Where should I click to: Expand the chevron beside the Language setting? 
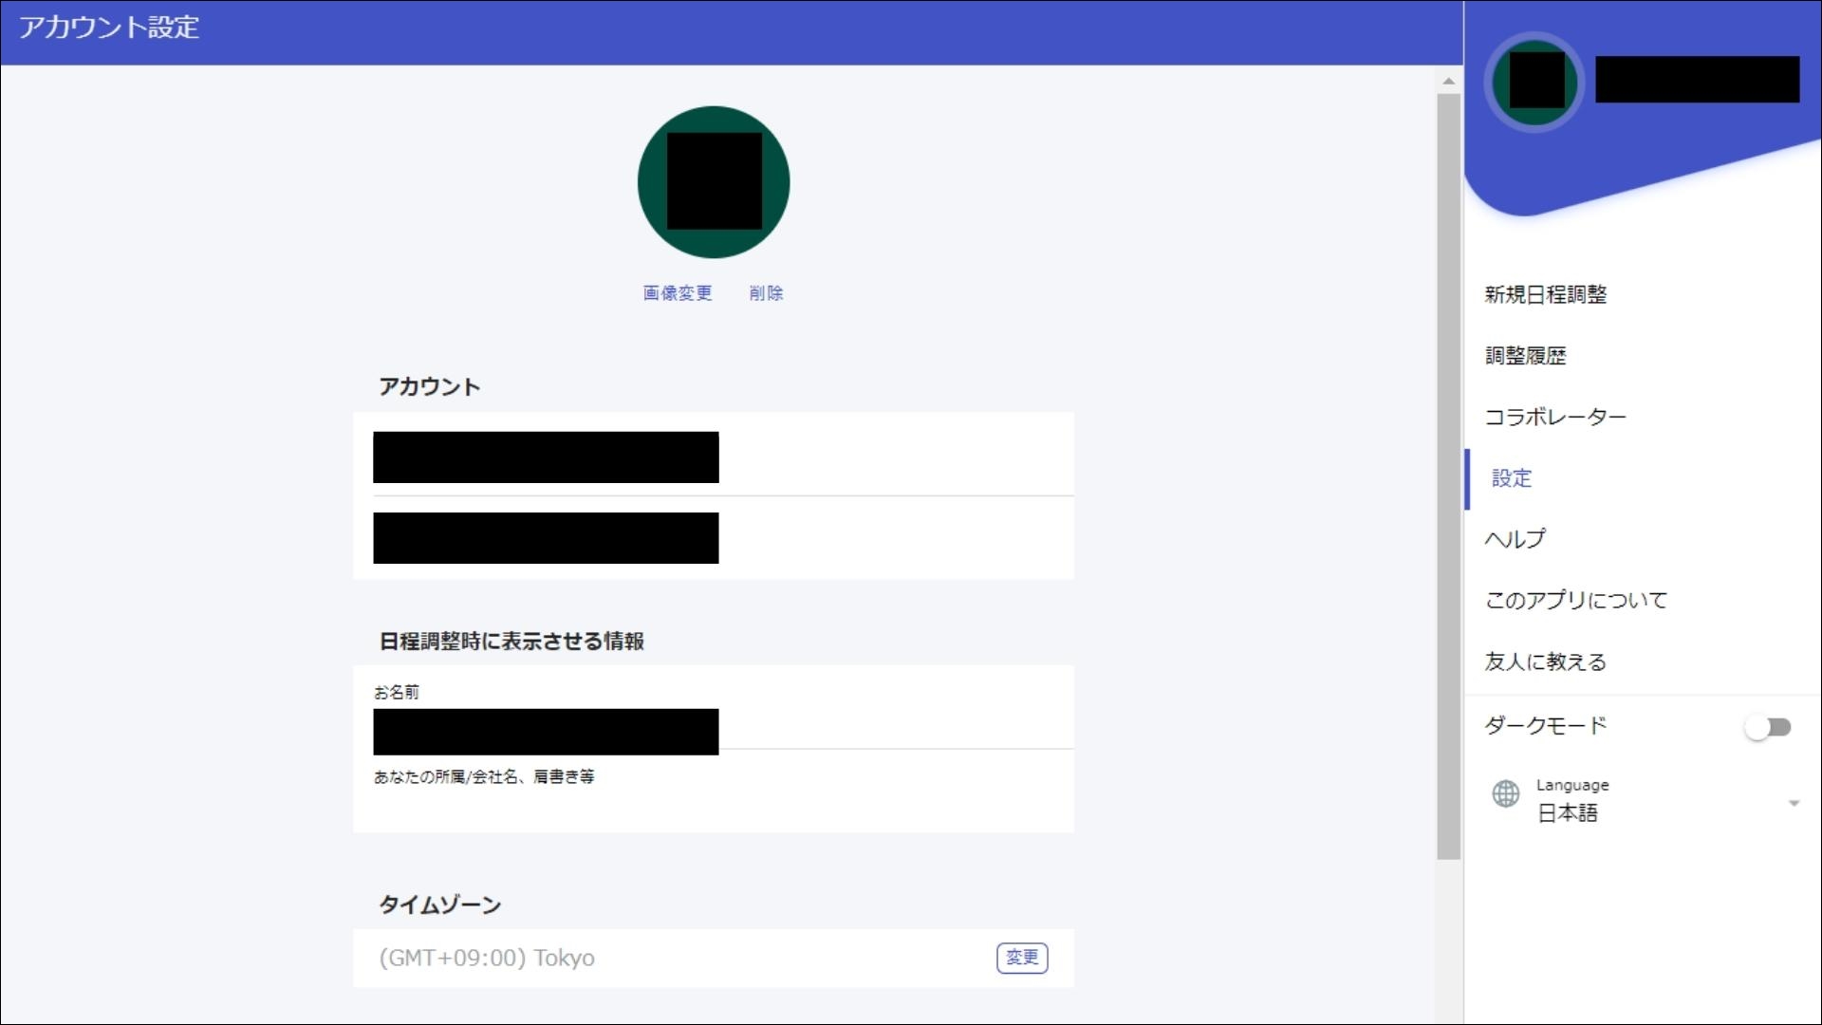1794,802
